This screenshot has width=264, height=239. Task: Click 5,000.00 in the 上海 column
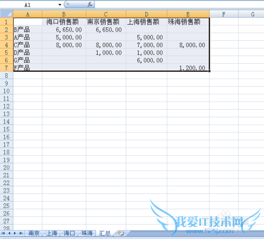tap(146, 37)
